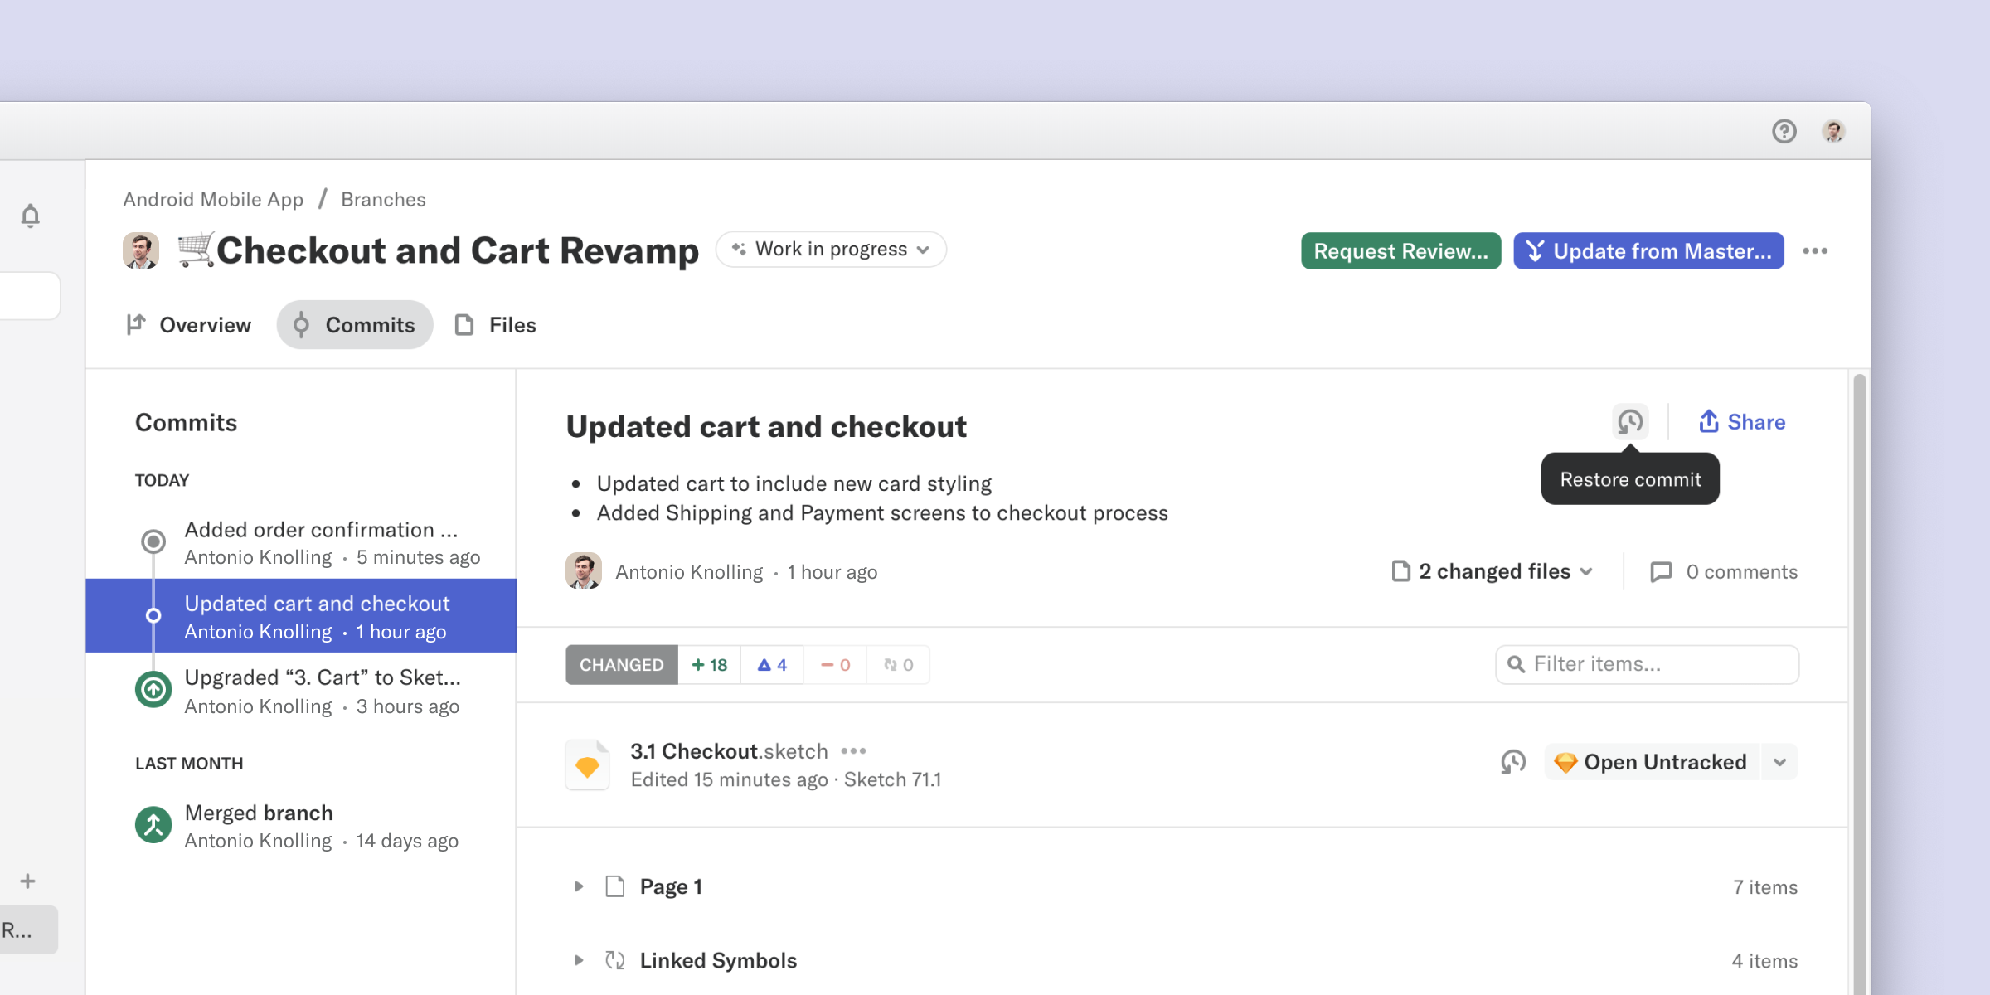Click Antonio Knolling avatar in commit details

pyautogui.click(x=584, y=571)
